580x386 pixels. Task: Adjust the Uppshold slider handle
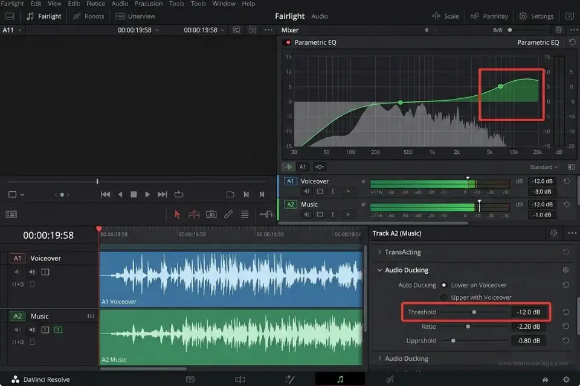tap(453, 341)
